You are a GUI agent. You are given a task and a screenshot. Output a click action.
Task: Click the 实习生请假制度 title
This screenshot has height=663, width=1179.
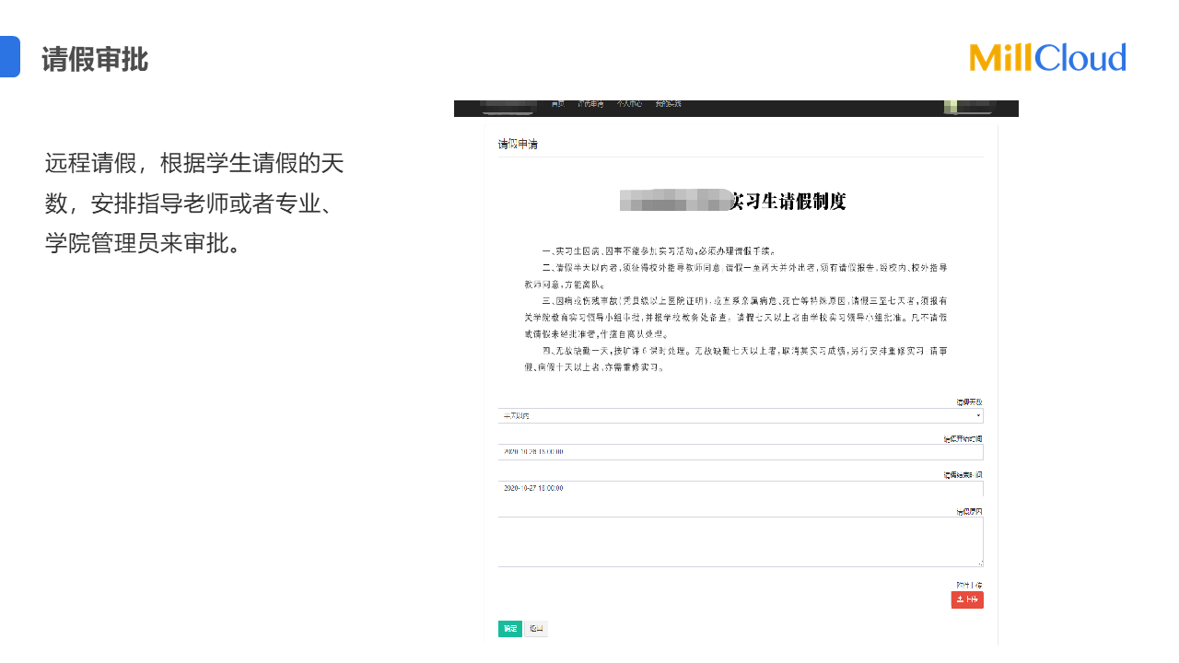coord(788,202)
